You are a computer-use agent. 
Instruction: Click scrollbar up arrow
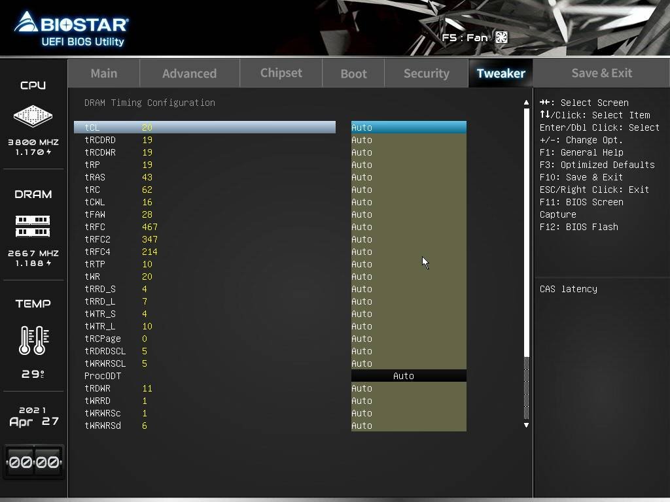526,103
